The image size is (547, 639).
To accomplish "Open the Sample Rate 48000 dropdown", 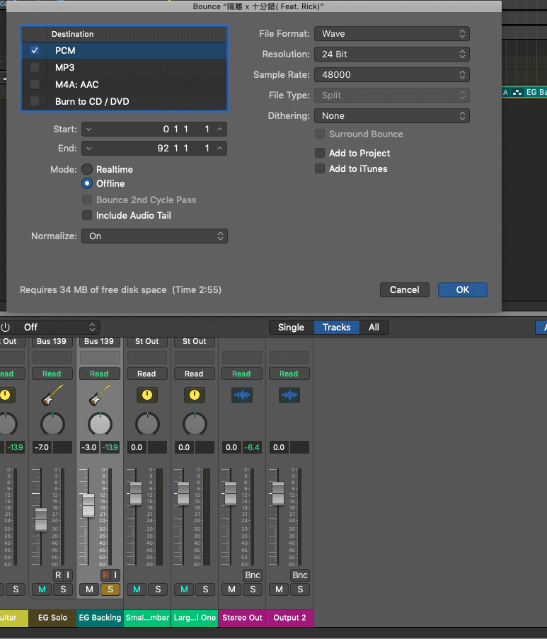I will [392, 74].
